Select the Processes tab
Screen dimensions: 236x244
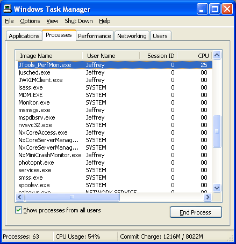pos(59,35)
